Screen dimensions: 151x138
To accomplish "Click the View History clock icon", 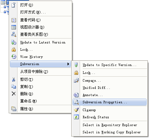I will [14, 57].
